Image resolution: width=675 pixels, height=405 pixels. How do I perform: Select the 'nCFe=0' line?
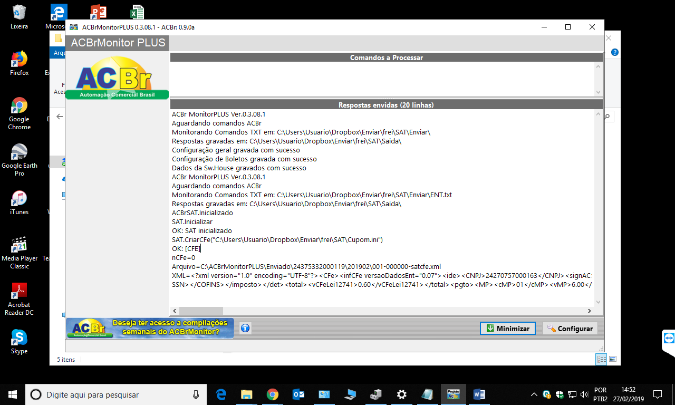pyautogui.click(x=184, y=257)
